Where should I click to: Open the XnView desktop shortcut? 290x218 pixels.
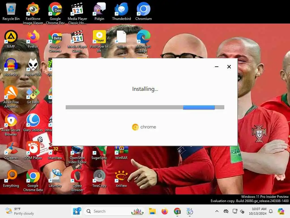[121, 178]
